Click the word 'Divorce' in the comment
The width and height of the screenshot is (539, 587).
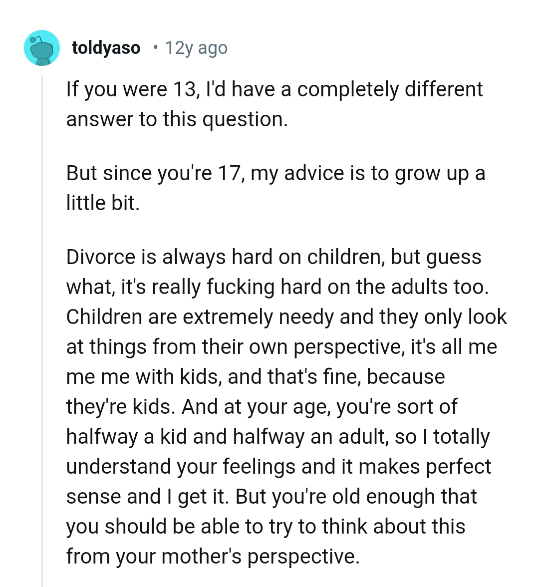coord(92,257)
